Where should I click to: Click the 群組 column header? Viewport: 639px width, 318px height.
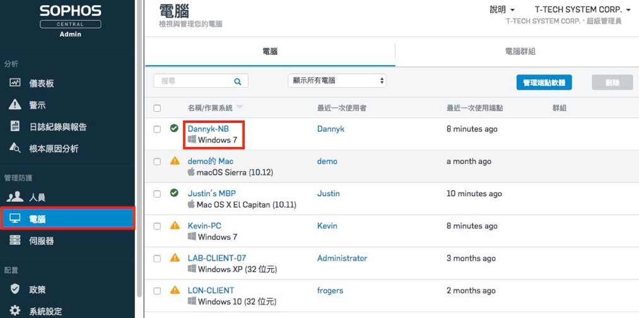559,108
